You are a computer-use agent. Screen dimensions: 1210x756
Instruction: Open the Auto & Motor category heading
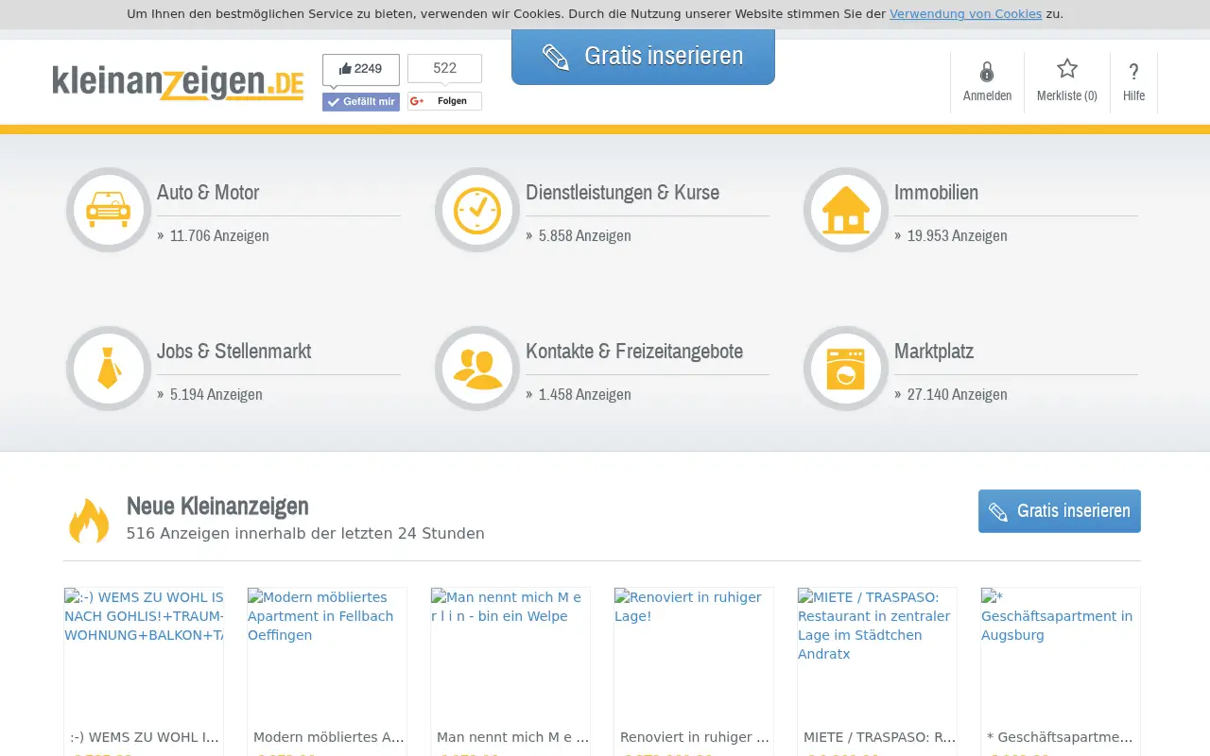coord(208,192)
